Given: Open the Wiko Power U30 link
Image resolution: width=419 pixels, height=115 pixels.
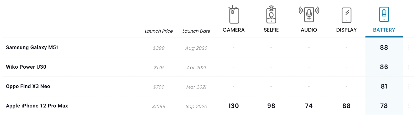Looking at the screenshot, I should pos(26,67).
